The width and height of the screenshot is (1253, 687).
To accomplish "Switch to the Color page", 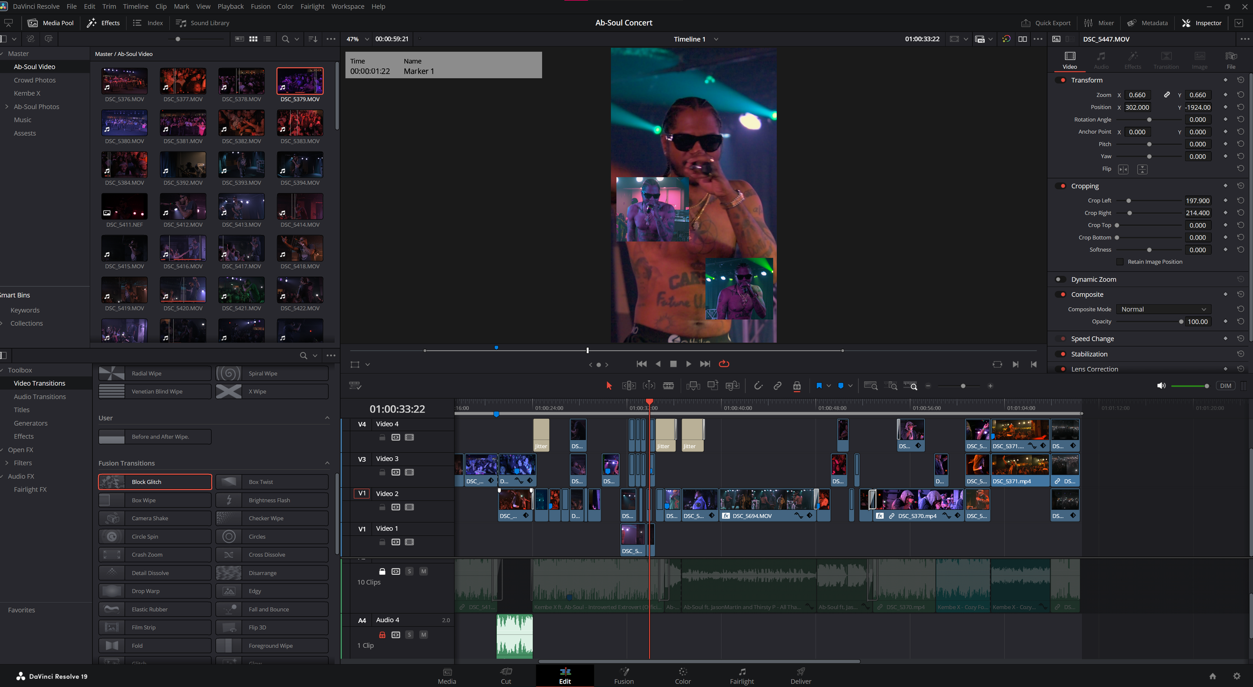I will [683, 676].
